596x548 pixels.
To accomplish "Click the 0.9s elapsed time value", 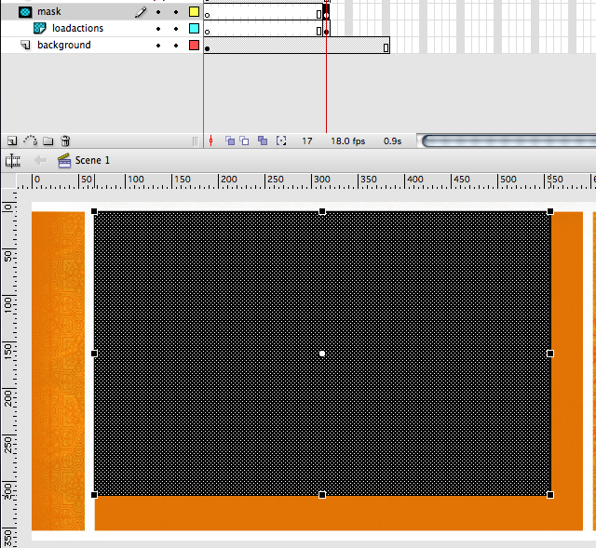I will click(392, 141).
